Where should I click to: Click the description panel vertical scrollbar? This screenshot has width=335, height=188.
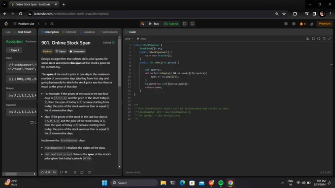pyautogui.click(x=119, y=63)
